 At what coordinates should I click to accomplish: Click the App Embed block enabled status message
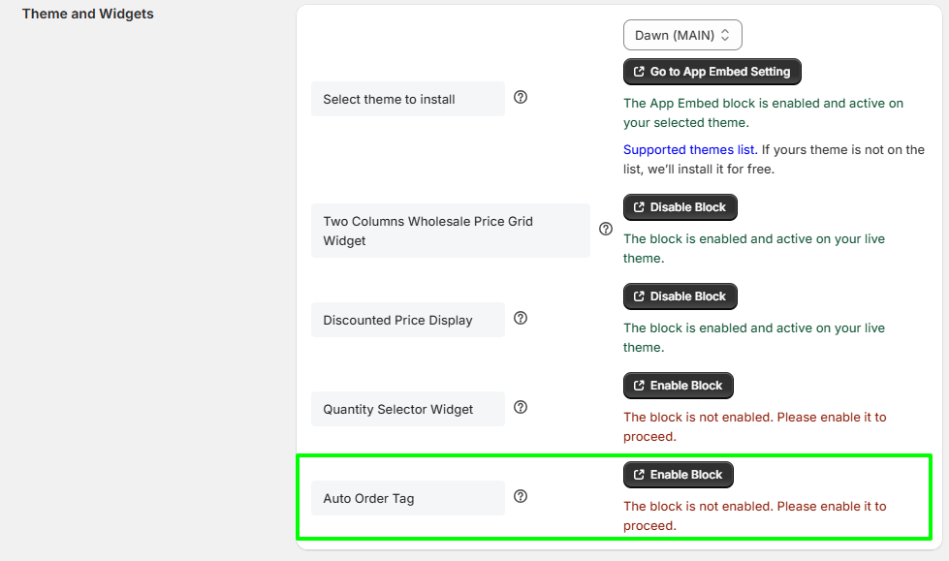[x=763, y=112]
